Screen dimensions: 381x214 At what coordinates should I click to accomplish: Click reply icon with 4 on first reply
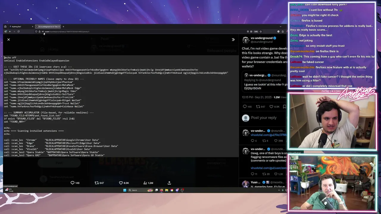[252, 141]
